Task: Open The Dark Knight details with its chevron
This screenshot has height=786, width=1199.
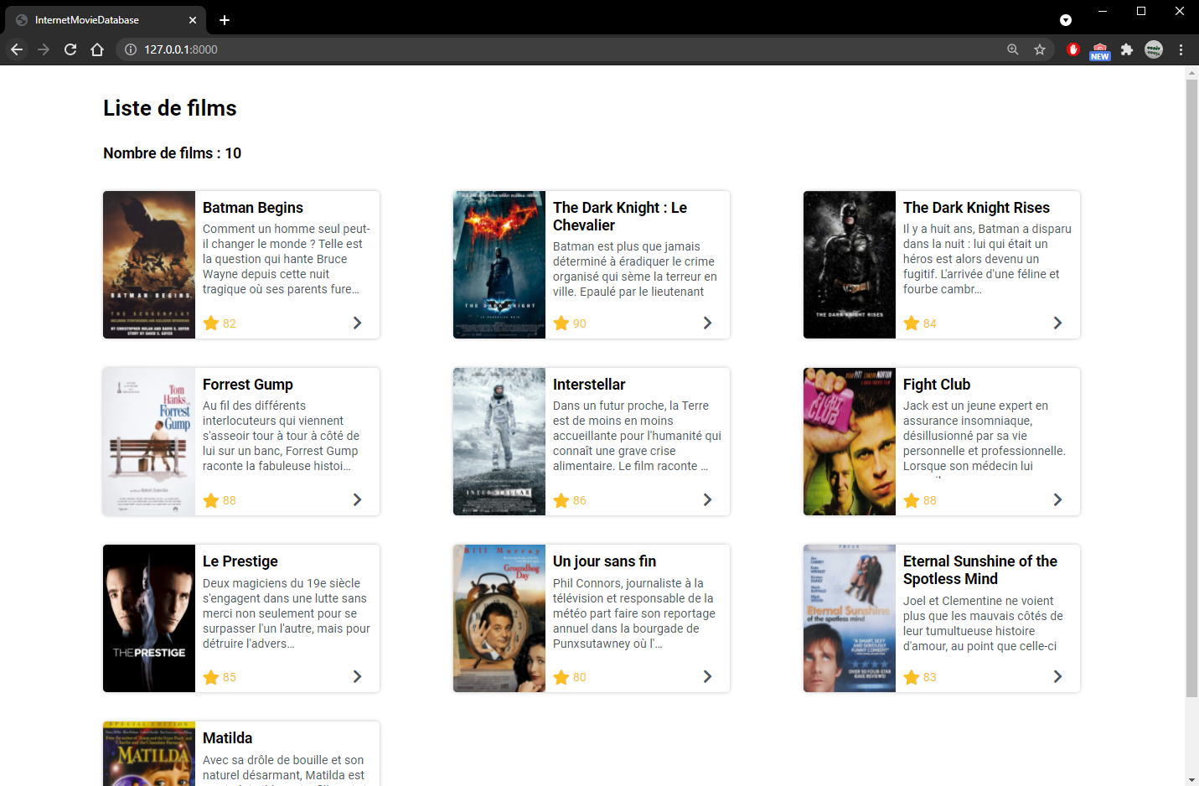Action: (x=707, y=323)
